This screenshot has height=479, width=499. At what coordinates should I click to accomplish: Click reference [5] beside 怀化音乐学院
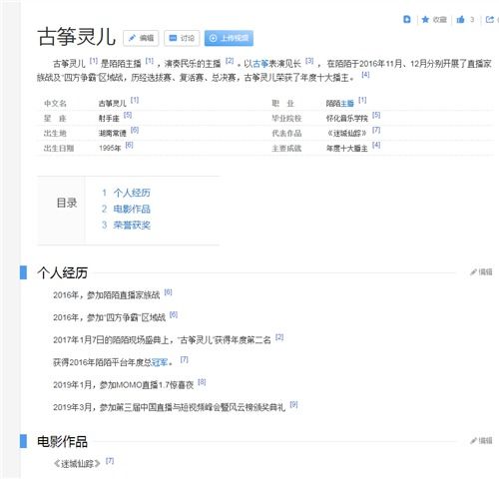click(376, 115)
